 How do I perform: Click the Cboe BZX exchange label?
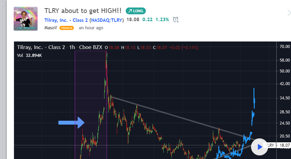[91, 47]
